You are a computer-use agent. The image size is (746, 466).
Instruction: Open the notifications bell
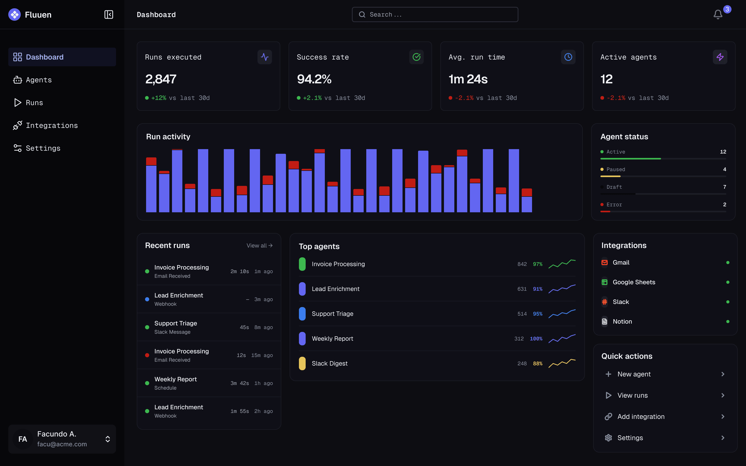718,14
